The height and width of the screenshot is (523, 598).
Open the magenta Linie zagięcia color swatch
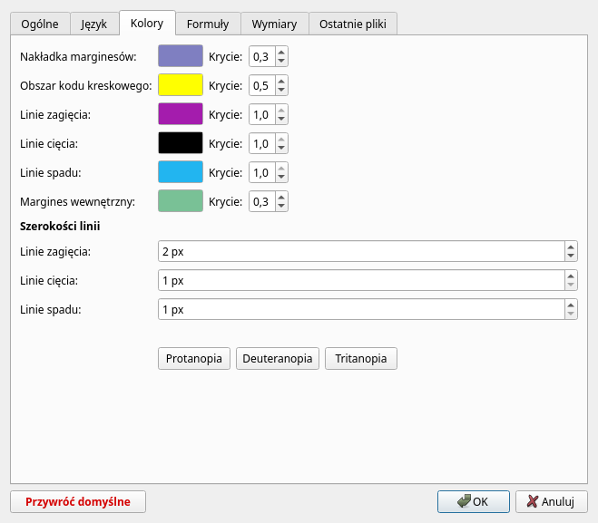[181, 114]
